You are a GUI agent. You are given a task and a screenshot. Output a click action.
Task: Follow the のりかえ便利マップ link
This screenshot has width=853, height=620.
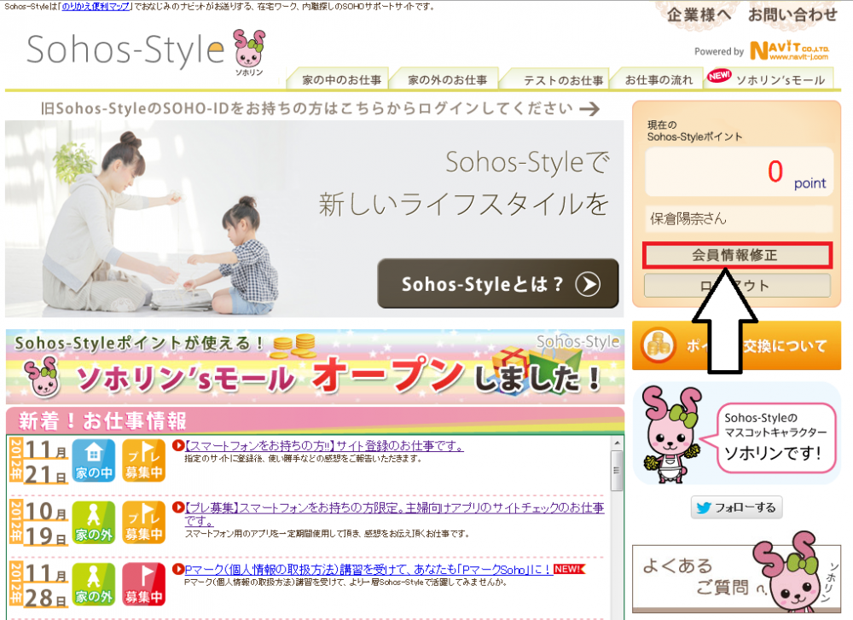click(x=96, y=7)
